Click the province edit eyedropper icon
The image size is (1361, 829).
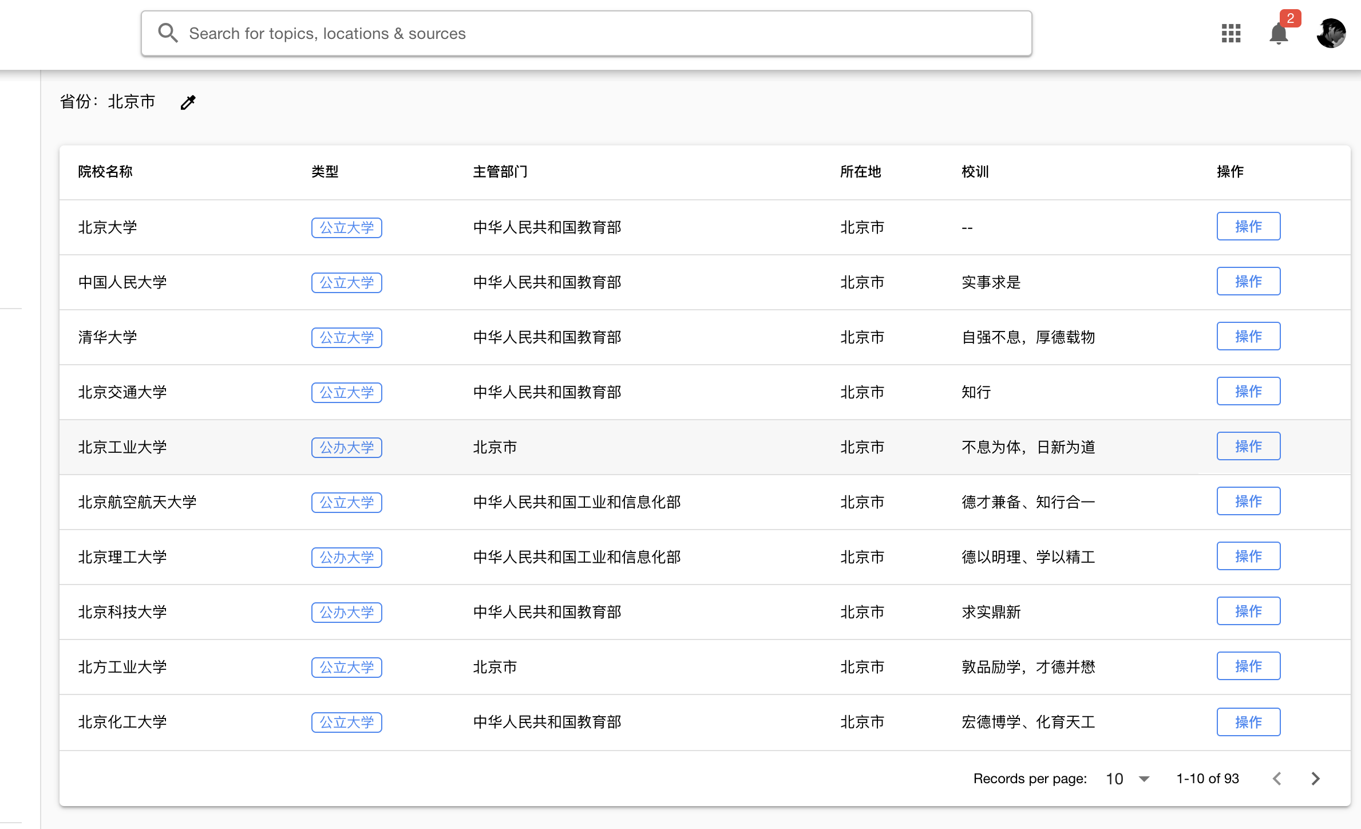click(x=188, y=102)
